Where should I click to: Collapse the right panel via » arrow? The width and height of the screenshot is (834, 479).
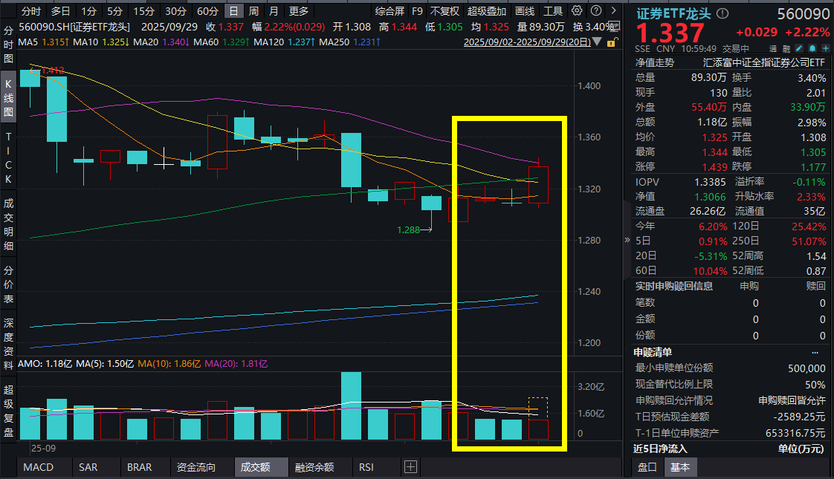(627, 240)
